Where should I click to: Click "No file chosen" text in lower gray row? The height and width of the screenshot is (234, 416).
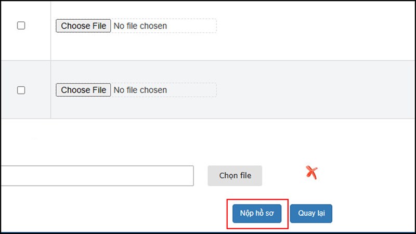pyautogui.click(x=140, y=90)
